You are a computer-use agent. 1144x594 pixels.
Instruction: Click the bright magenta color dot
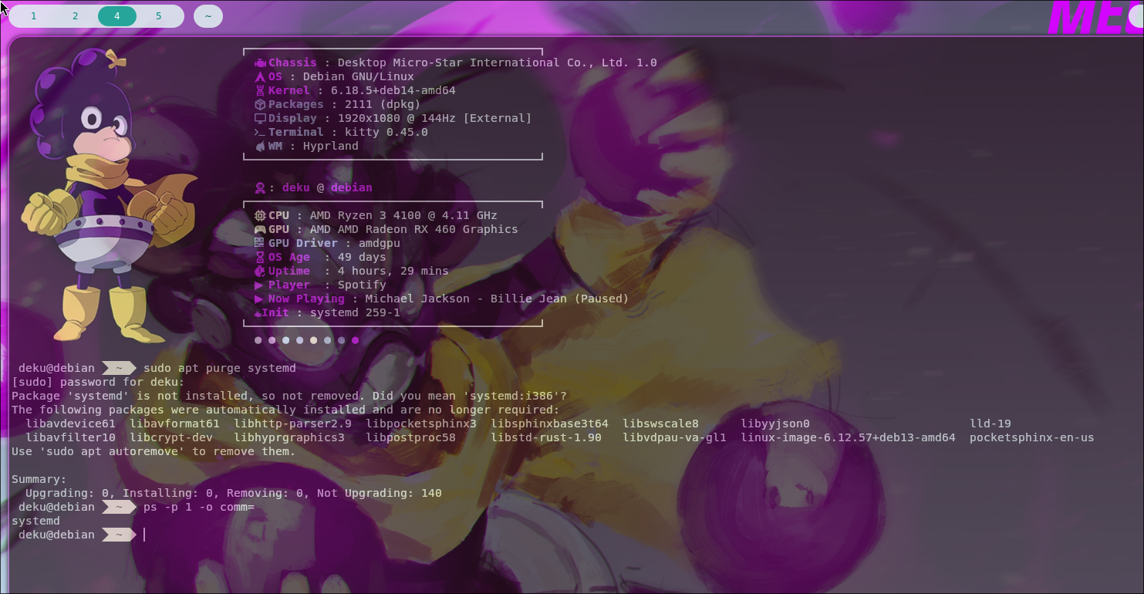coord(355,340)
